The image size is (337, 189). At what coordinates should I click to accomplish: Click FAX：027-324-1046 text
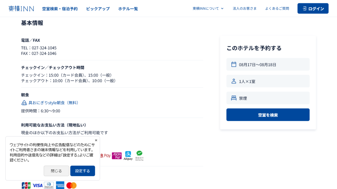(39, 53)
